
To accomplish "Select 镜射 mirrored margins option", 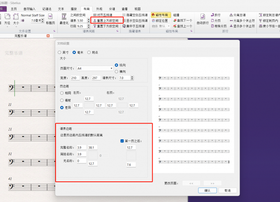I will [62, 100].
